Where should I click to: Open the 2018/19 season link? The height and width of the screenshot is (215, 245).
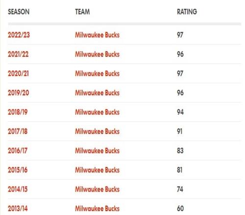tap(18, 112)
